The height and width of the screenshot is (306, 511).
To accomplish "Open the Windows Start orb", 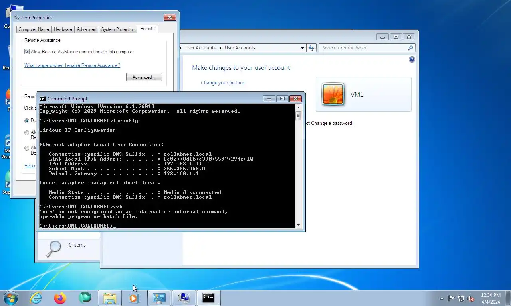I will [x=10, y=298].
